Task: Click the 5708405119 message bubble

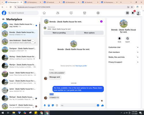Action: point(54,97)
